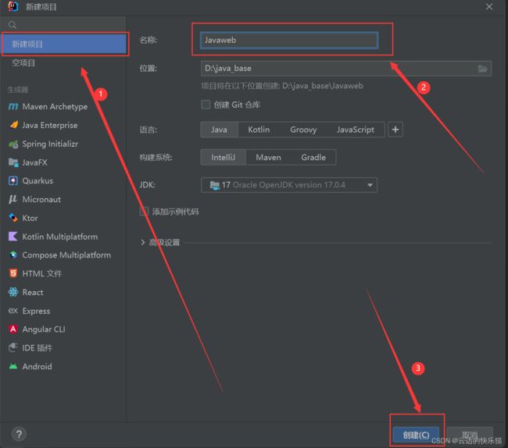Click the Kotlin Multiplatform icon
This screenshot has height=448, width=508.
13,236
